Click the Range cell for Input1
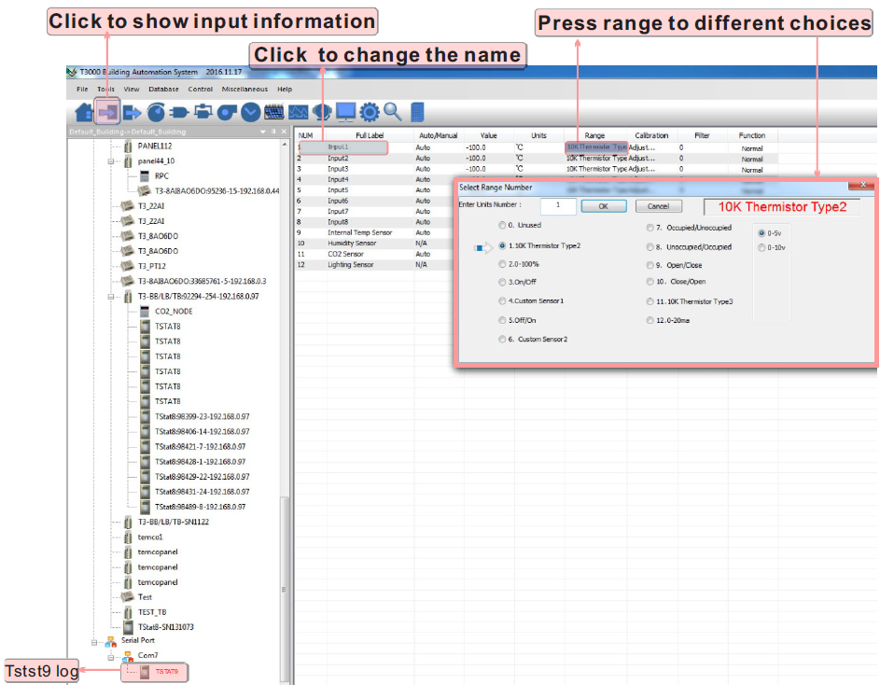894x698 pixels. (596, 147)
